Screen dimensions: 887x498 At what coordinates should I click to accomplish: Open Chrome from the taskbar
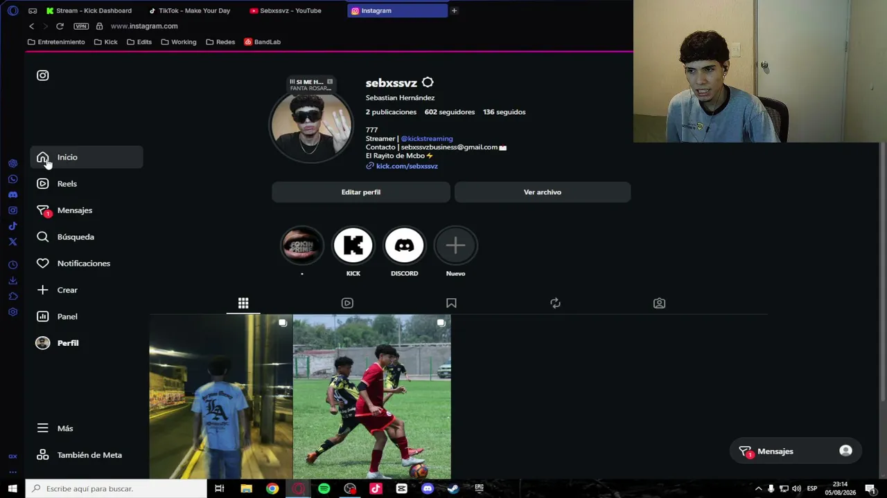click(x=272, y=488)
